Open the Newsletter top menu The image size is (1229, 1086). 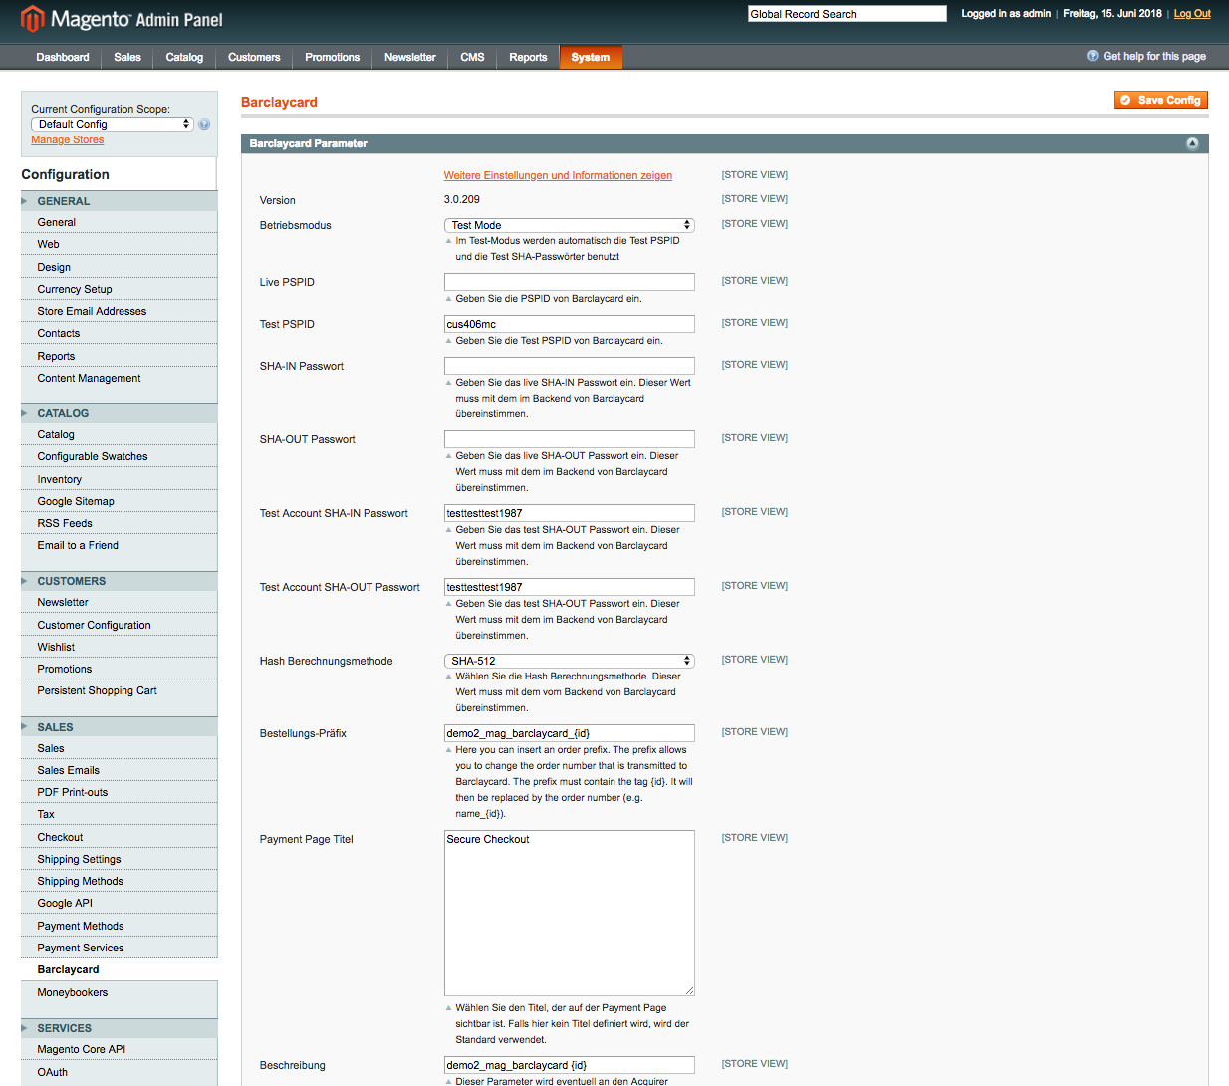[x=410, y=57]
